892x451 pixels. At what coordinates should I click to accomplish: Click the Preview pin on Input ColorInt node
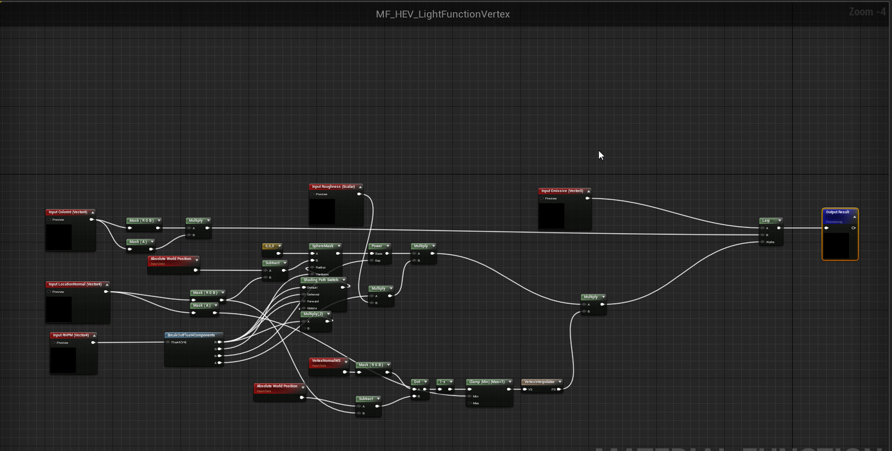point(50,219)
